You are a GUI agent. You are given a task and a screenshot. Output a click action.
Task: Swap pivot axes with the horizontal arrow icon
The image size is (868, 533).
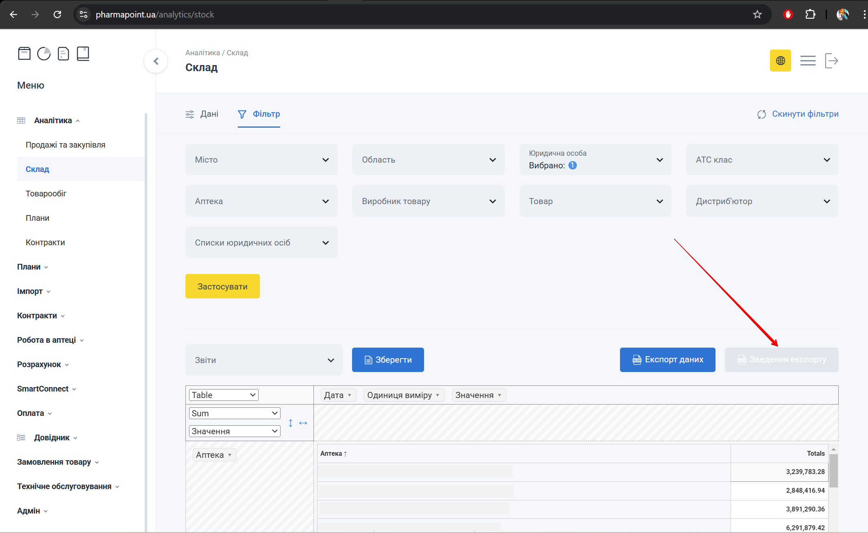(x=303, y=423)
